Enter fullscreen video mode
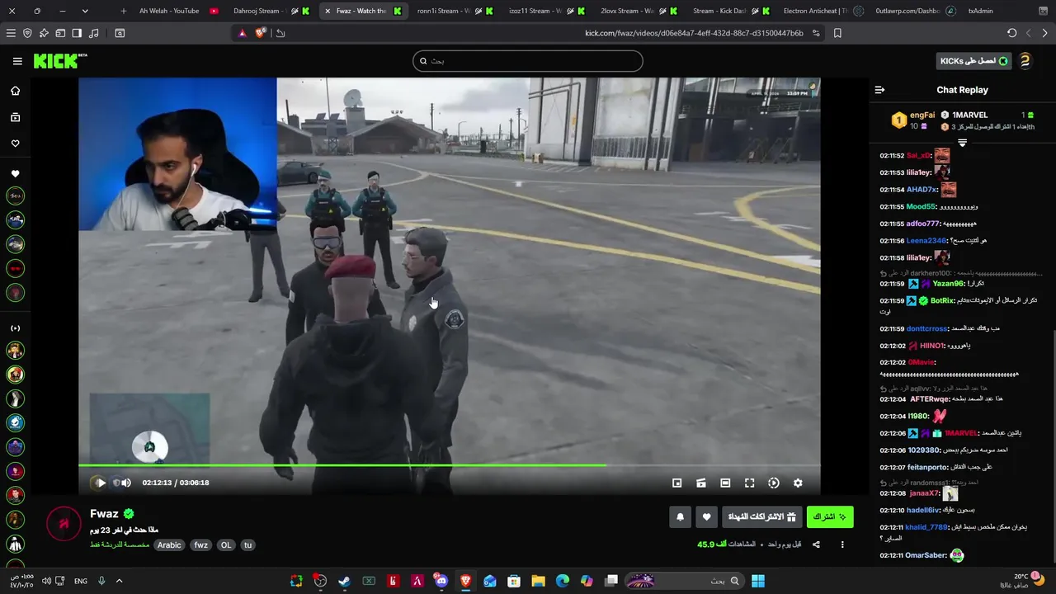This screenshot has width=1056, height=594. click(x=749, y=483)
